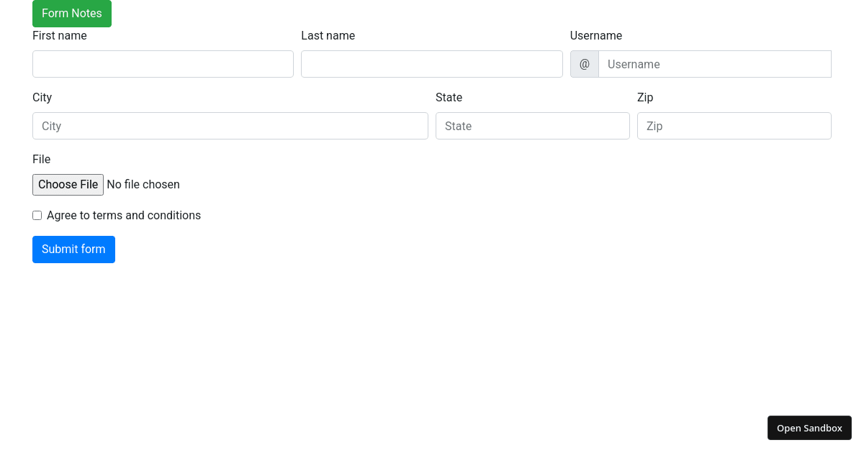This screenshot has height=453, width=864.
Task: Click the Open Sandbox button
Action: pyautogui.click(x=809, y=427)
